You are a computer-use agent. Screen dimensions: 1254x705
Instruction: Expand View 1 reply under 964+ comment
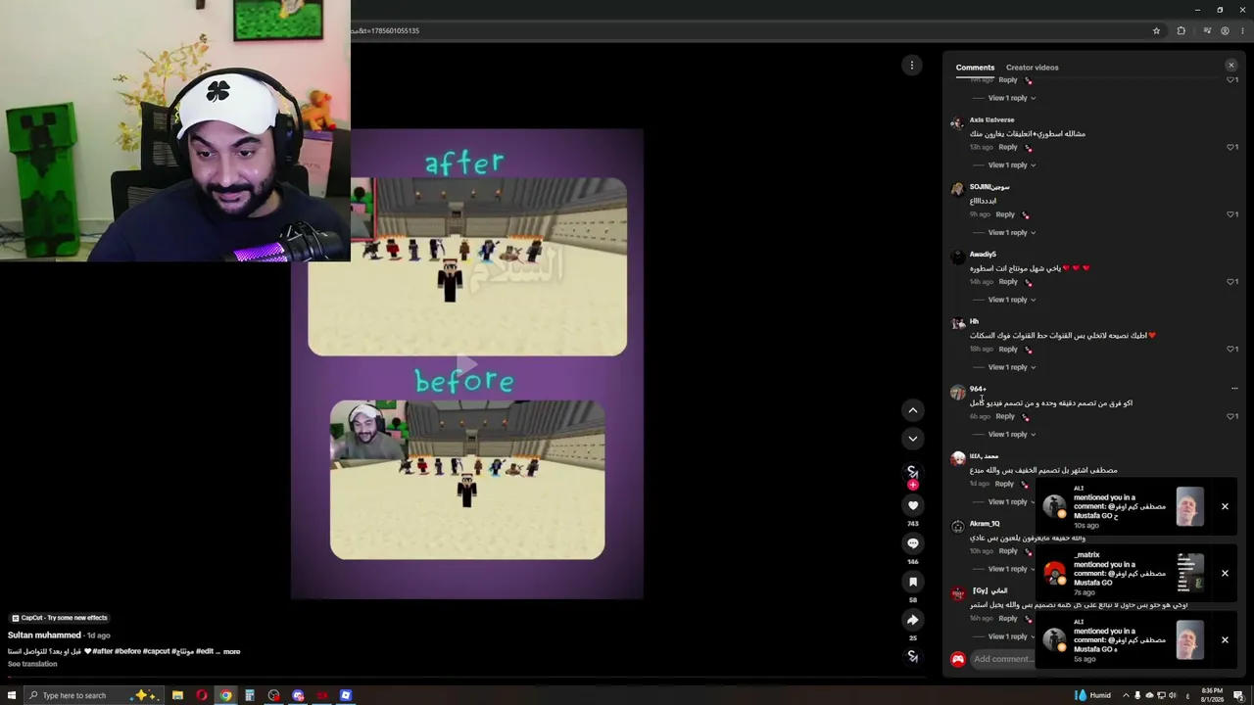[x=1011, y=435]
